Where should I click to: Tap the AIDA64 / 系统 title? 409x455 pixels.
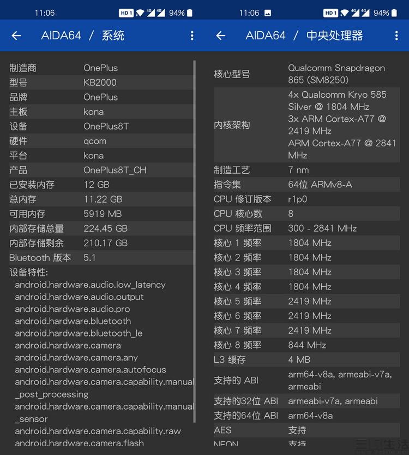(x=82, y=36)
